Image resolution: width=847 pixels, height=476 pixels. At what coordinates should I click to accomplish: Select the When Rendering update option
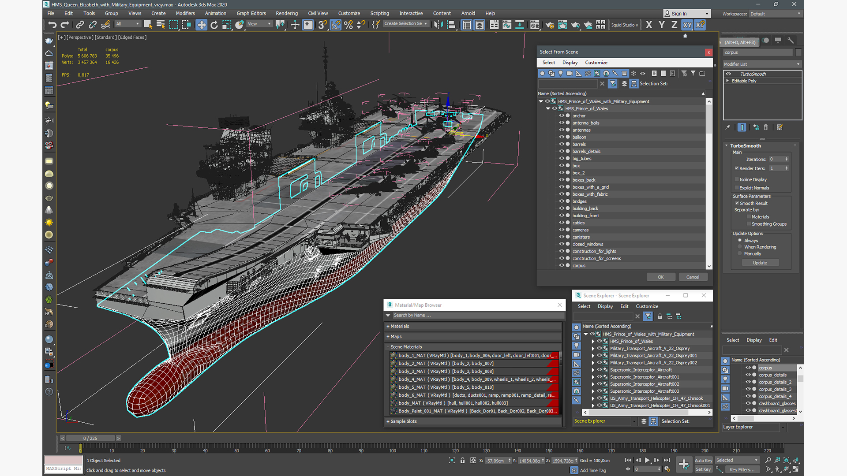click(x=740, y=247)
